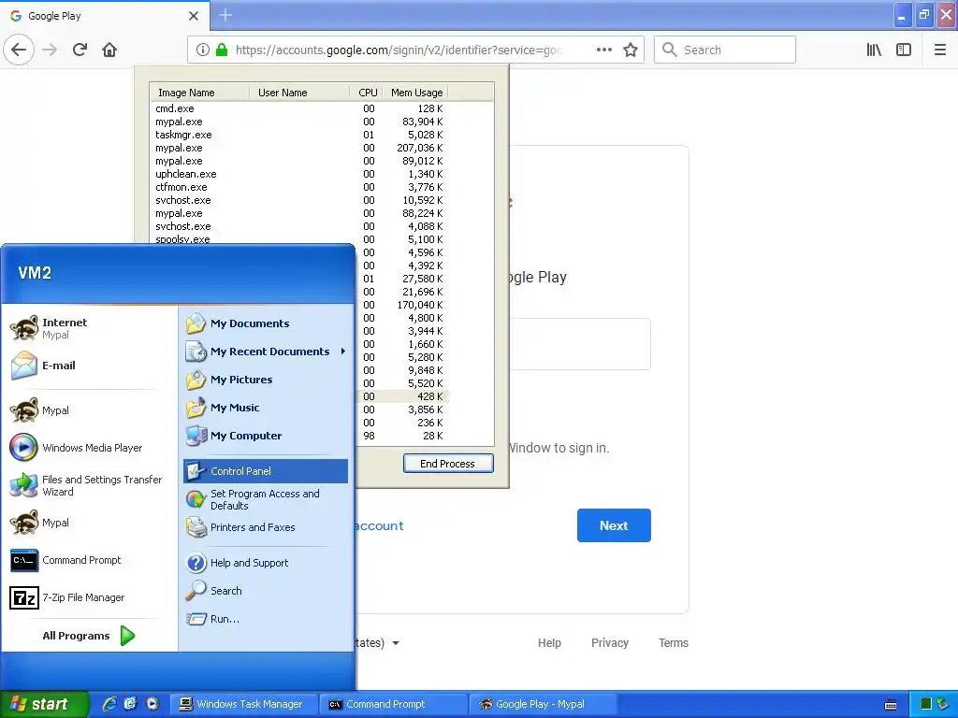The width and height of the screenshot is (958, 718).
Task: Switch to Windows Task Manager taskbar button
Action: tap(242, 704)
